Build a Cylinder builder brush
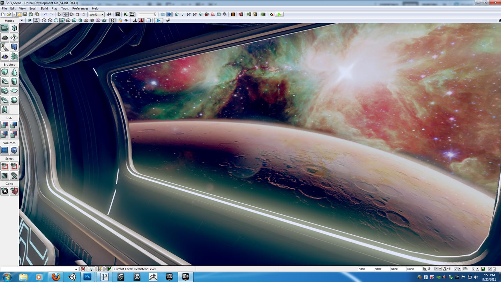The height and width of the screenshot is (282, 501). tap(14, 81)
